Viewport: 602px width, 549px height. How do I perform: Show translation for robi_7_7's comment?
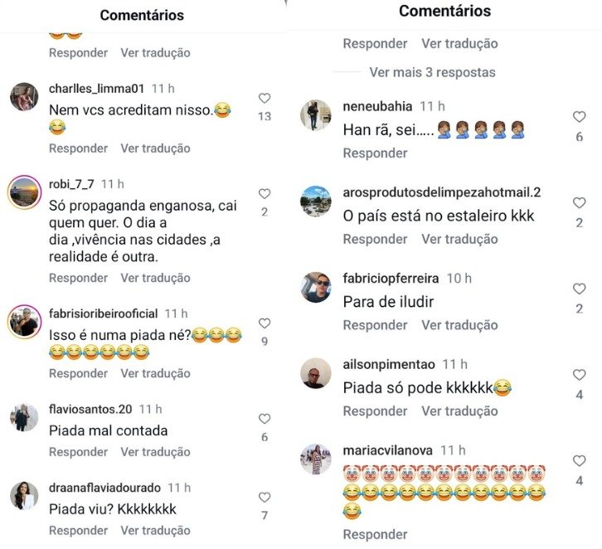[156, 278]
